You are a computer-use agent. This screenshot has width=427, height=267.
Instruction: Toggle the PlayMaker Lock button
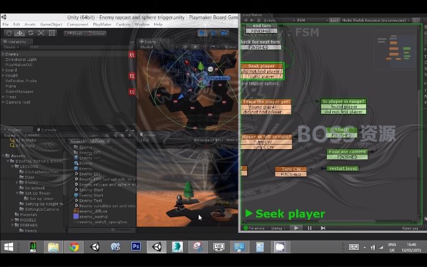(334, 20)
